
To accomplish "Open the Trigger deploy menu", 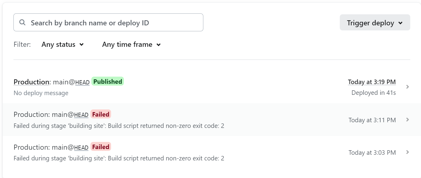I will point(375,22).
